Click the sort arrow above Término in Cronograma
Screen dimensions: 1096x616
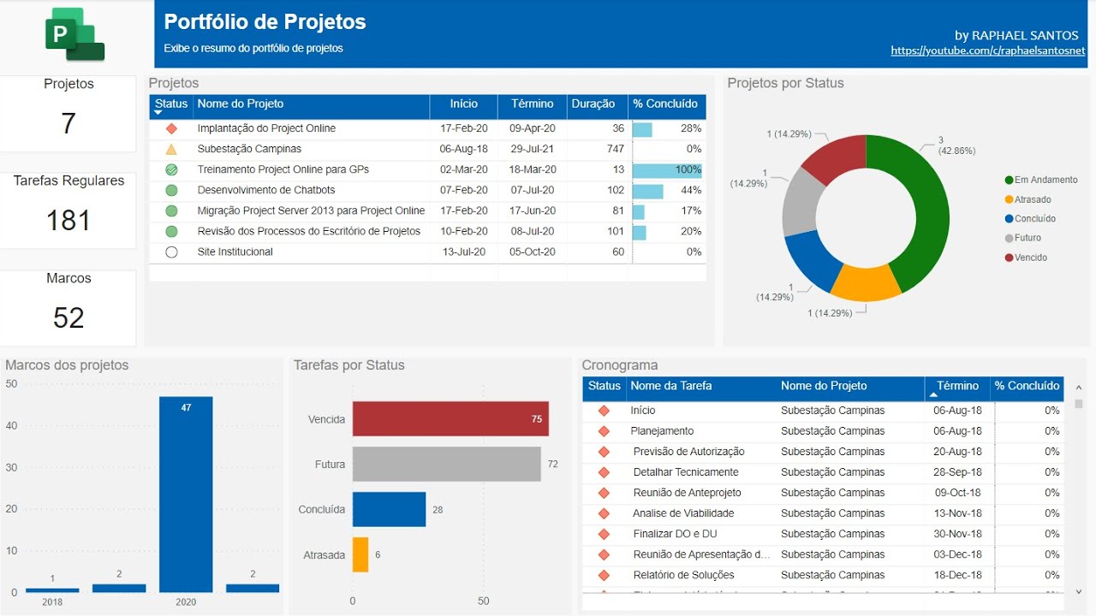[932, 394]
